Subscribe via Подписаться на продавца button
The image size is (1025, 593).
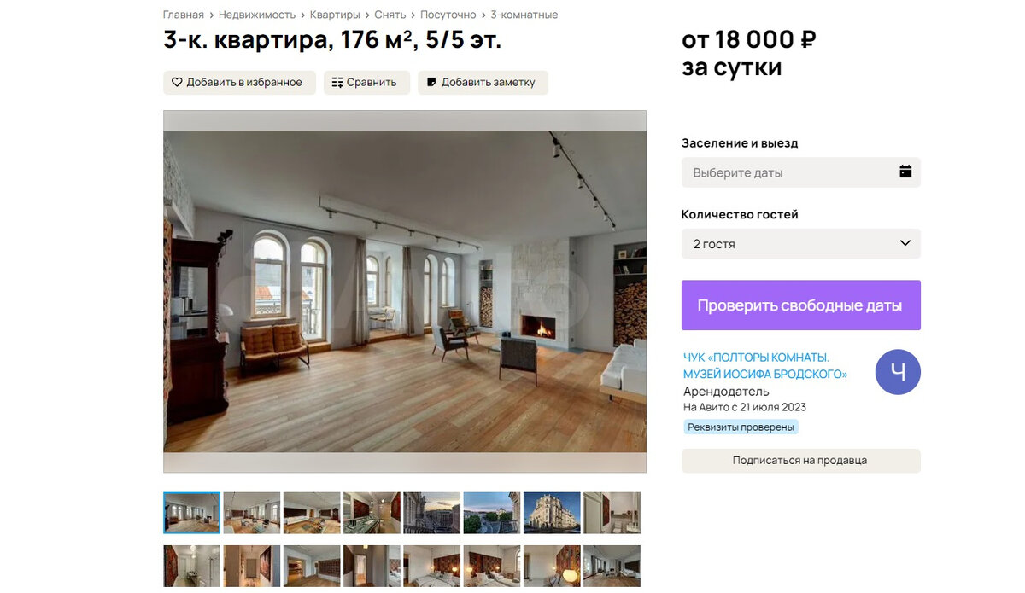coord(801,461)
